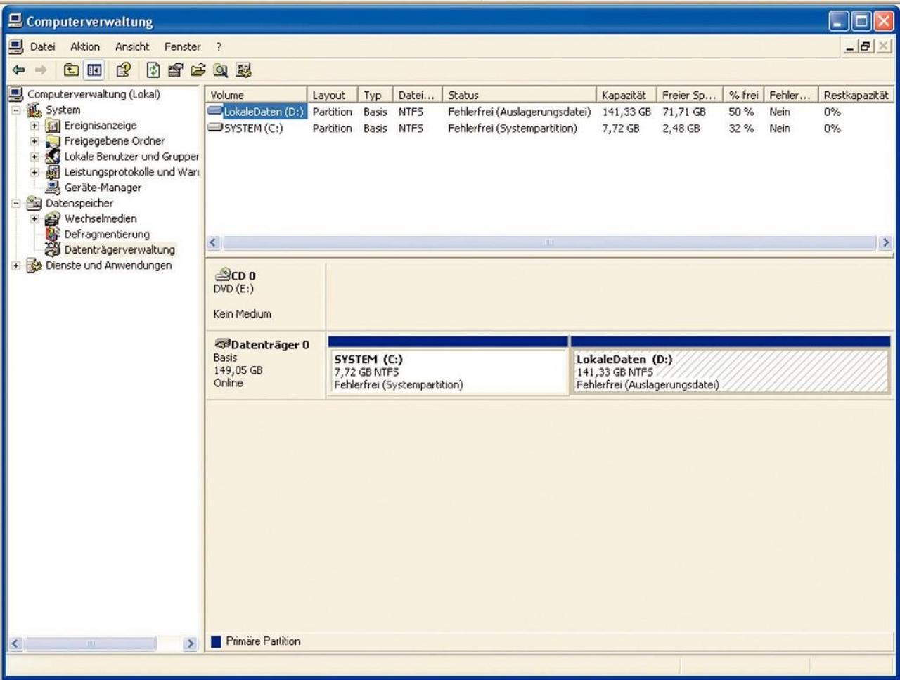
Task: Click the blue Primäre Partition legend swatch
Action: click(x=216, y=641)
